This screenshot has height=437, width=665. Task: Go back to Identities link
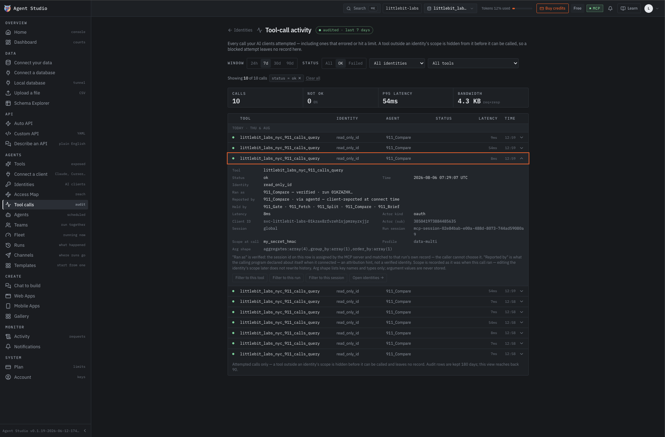pyautogui.click(x=240, y=30)
